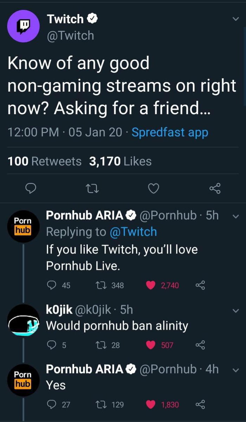Retweet the Twitch tweet
Screen dimensions: 246x422
pyautogui.click(x=92, y=189)
